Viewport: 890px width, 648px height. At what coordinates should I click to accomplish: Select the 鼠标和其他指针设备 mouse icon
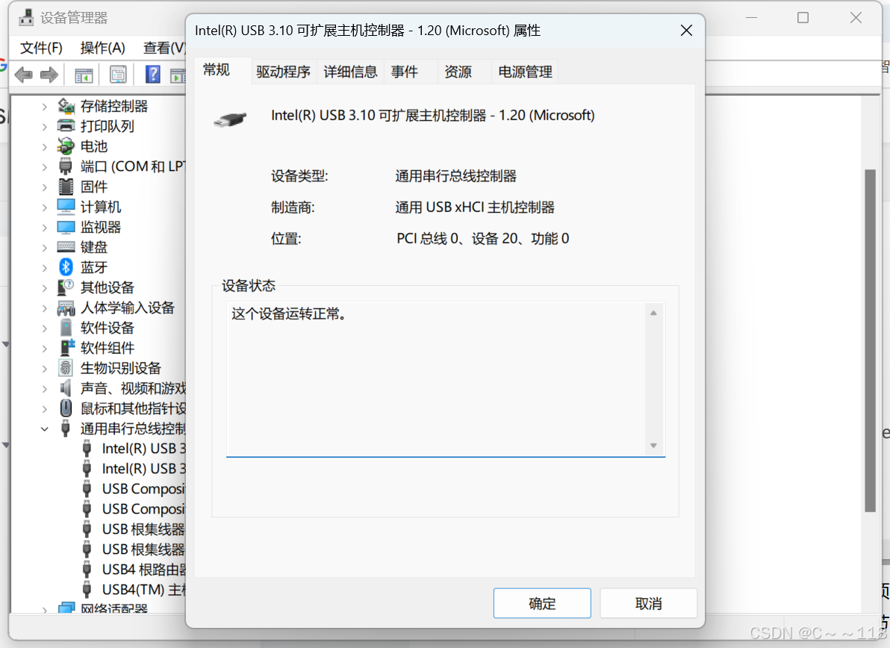click(66, 408)
